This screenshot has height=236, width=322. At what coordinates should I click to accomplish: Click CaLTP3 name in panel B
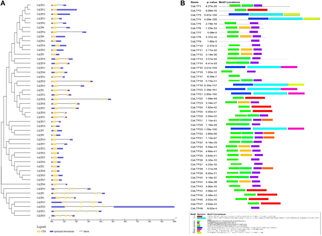pyautogui.click(x=196, y=15)
